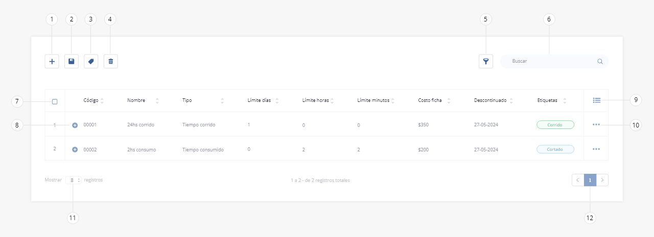Click the save floppy disk icon
Screen dimensions: 654x237
coord(72,62)
